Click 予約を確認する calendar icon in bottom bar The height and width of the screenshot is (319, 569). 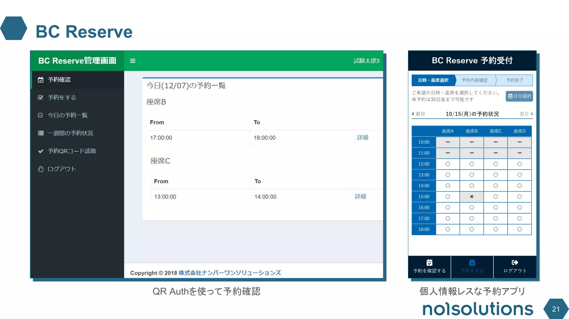pyautogui.click(x=429, y=262)
